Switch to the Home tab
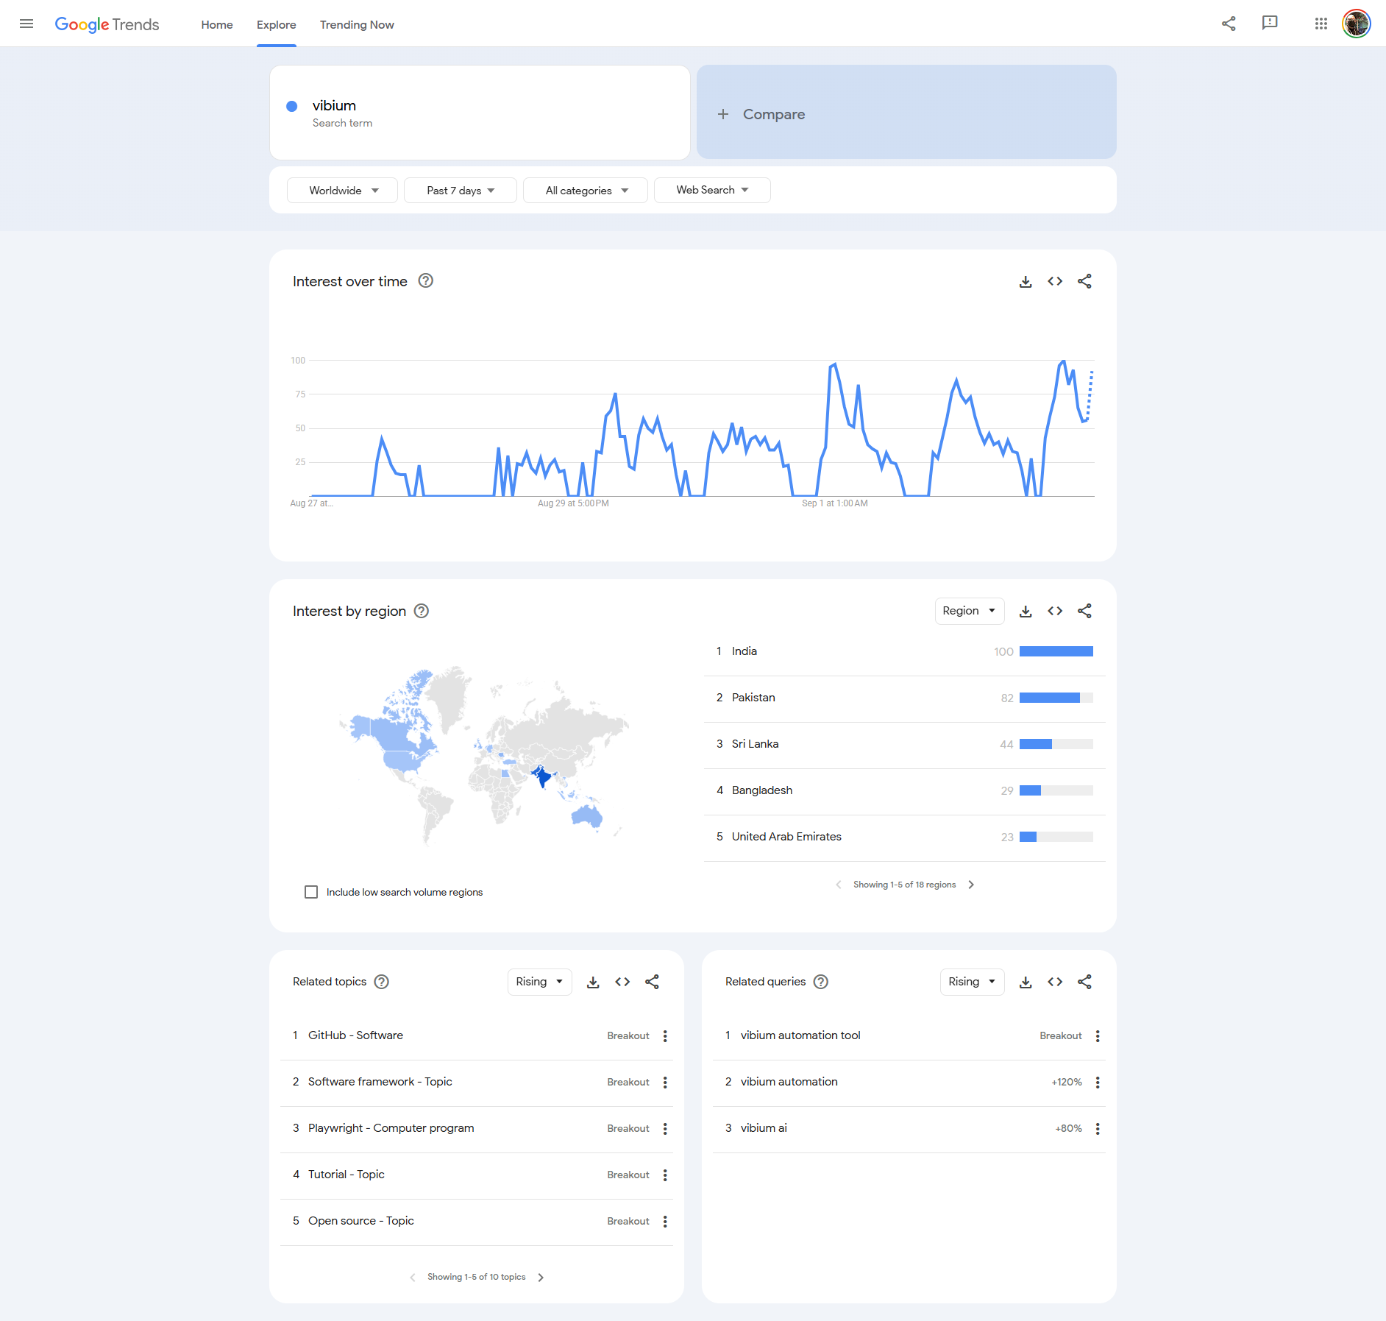1386x1321 pixels. [x=217, y=25]
